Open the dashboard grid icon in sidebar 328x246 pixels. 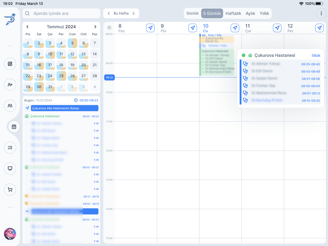(x=10, y=64)
